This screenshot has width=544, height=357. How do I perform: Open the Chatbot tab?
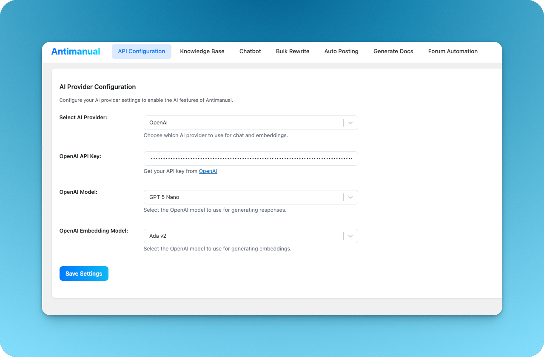click(250, 51)
